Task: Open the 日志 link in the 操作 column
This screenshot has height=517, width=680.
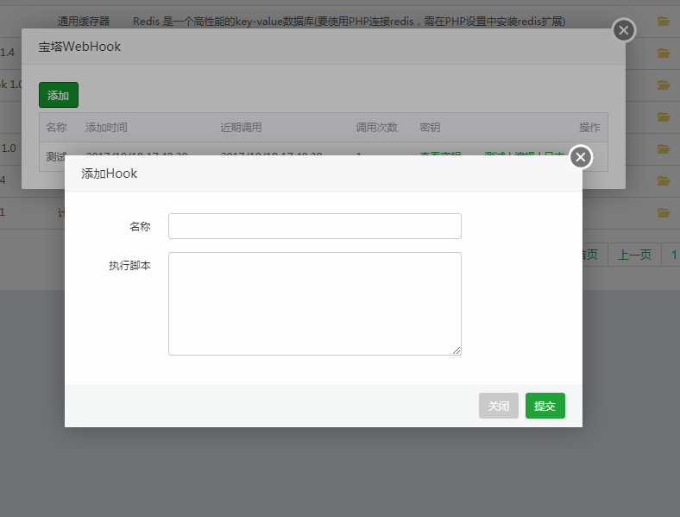Action: click(553, 154)
